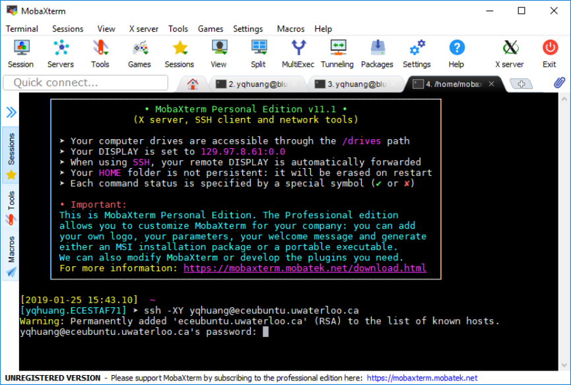This screenshot has width=571, height=385.
Task: Click the new tab button
Action: pyautogui.click(x=521, y=84)
